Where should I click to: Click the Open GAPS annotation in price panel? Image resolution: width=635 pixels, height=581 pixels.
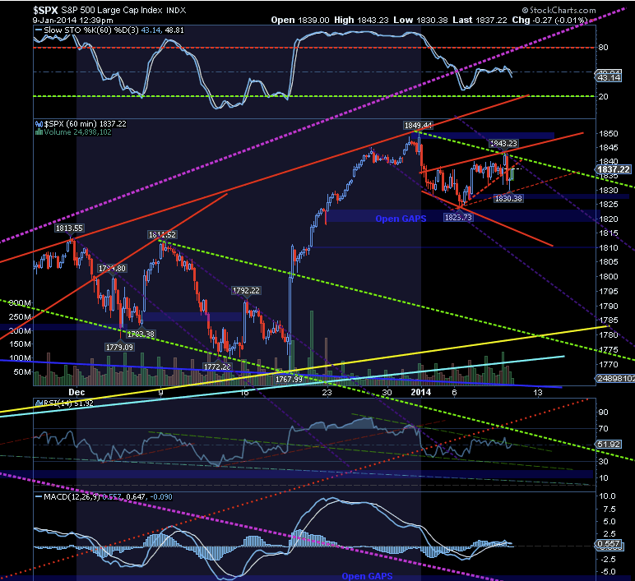coord(401,219)
